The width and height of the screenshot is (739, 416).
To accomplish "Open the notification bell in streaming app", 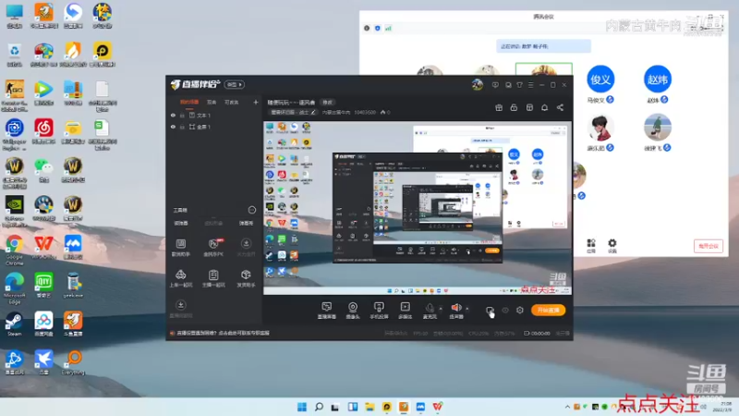I will 544,107.
